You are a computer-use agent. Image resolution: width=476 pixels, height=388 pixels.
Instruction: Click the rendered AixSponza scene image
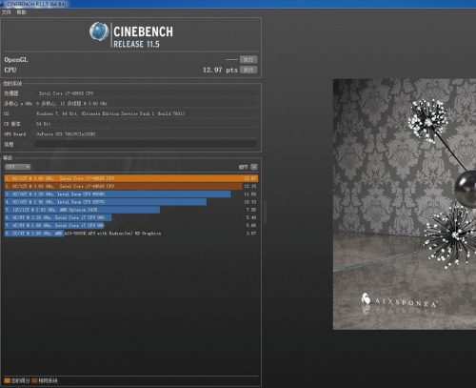tap(405, 204)
